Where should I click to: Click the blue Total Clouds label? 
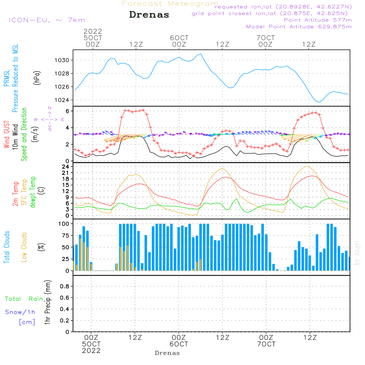point(6,247)
